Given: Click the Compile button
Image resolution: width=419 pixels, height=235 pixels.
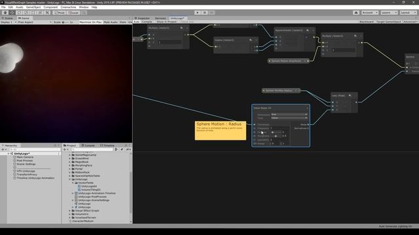Looking at the screenshot, I should coord(147,22).
